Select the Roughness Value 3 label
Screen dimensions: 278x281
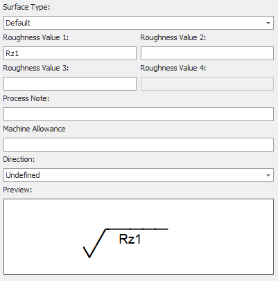(x=36, y=68)
